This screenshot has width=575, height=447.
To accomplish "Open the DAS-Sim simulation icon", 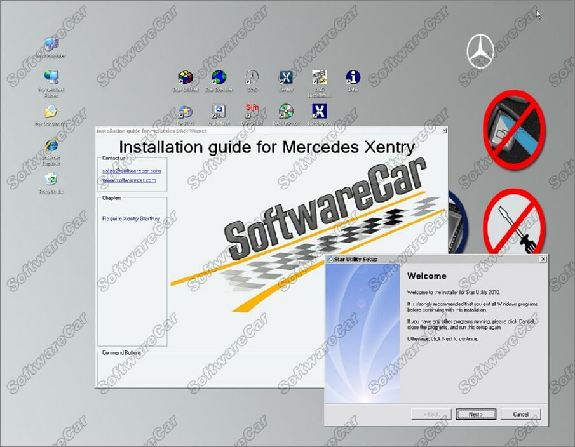I will point(252,112).
